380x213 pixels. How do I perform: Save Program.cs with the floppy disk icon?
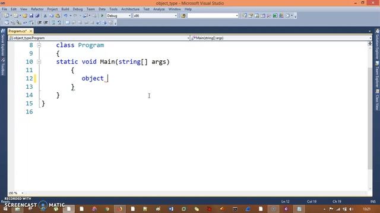31,16
